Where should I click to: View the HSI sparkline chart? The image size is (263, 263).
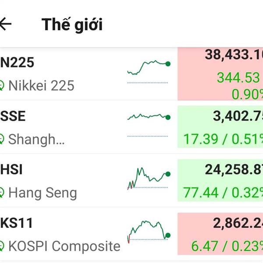tap(149, 178)
